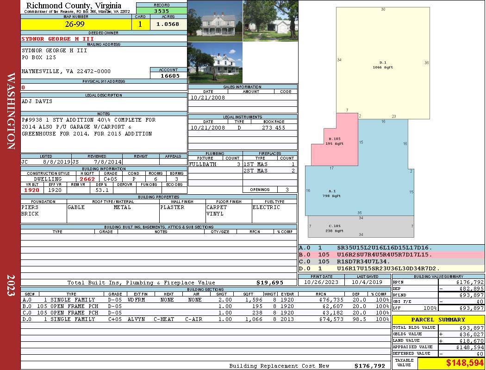Click PO BOX 125 mailing address line
The width and height of the screenshot is (486, 370).
click(x=39, y=58)
